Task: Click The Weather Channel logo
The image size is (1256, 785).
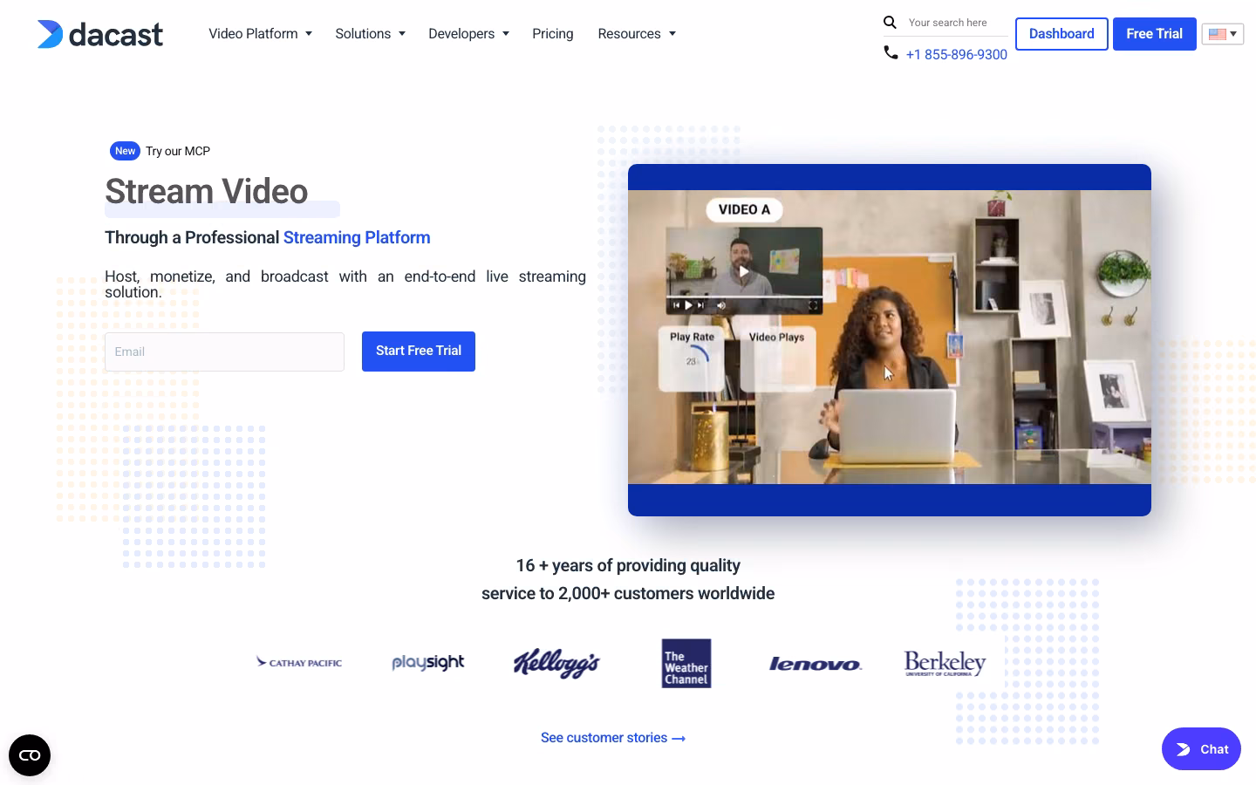Action: coord(686,664)
